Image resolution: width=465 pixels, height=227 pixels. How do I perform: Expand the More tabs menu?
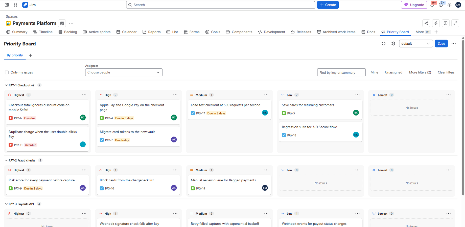(x=423, y=32)
